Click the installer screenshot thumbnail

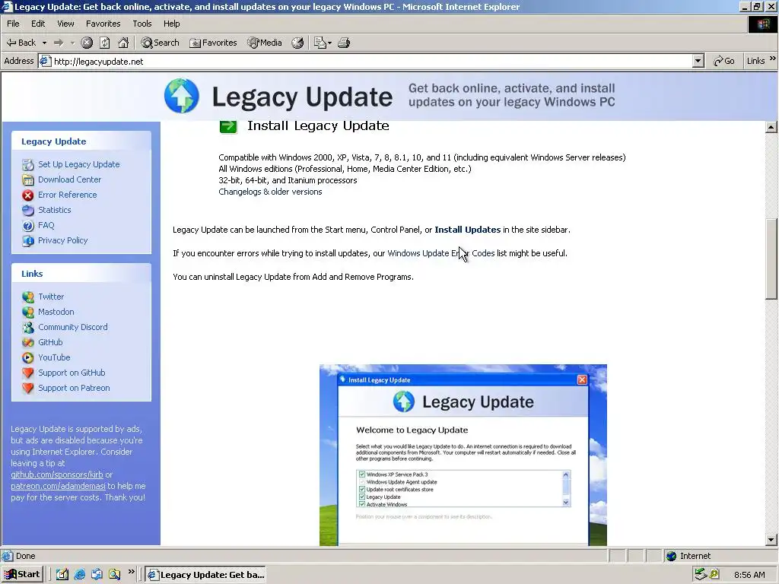tap(463, 455)
